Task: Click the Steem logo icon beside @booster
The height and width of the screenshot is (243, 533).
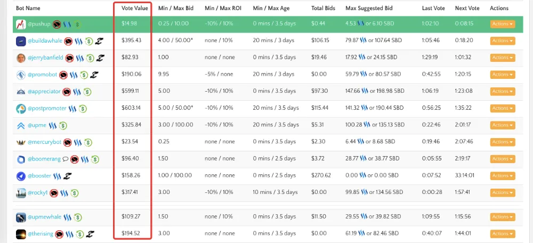Action: [57, 176]
